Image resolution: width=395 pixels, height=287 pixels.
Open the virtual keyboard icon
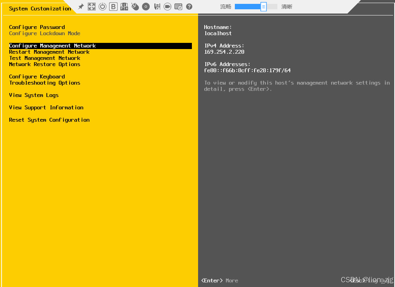178,7
